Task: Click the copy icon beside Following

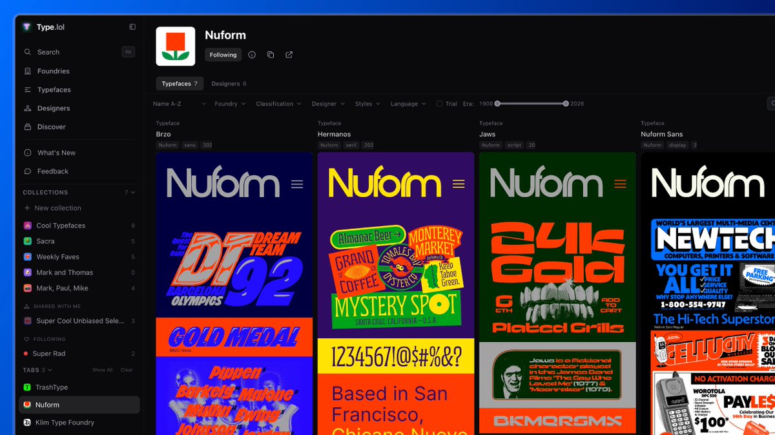Action: pos(271,55)
